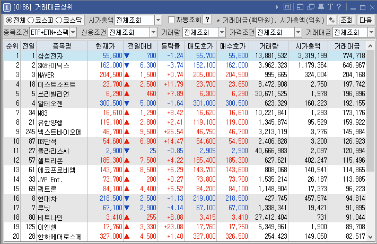Click the 시가총액 column header
Image resolution: width=377 pixels, height=244 pixels.
(x=308, y=46)
